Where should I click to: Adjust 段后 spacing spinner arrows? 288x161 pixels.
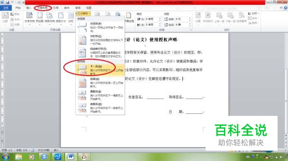click(x=190, y=25)
